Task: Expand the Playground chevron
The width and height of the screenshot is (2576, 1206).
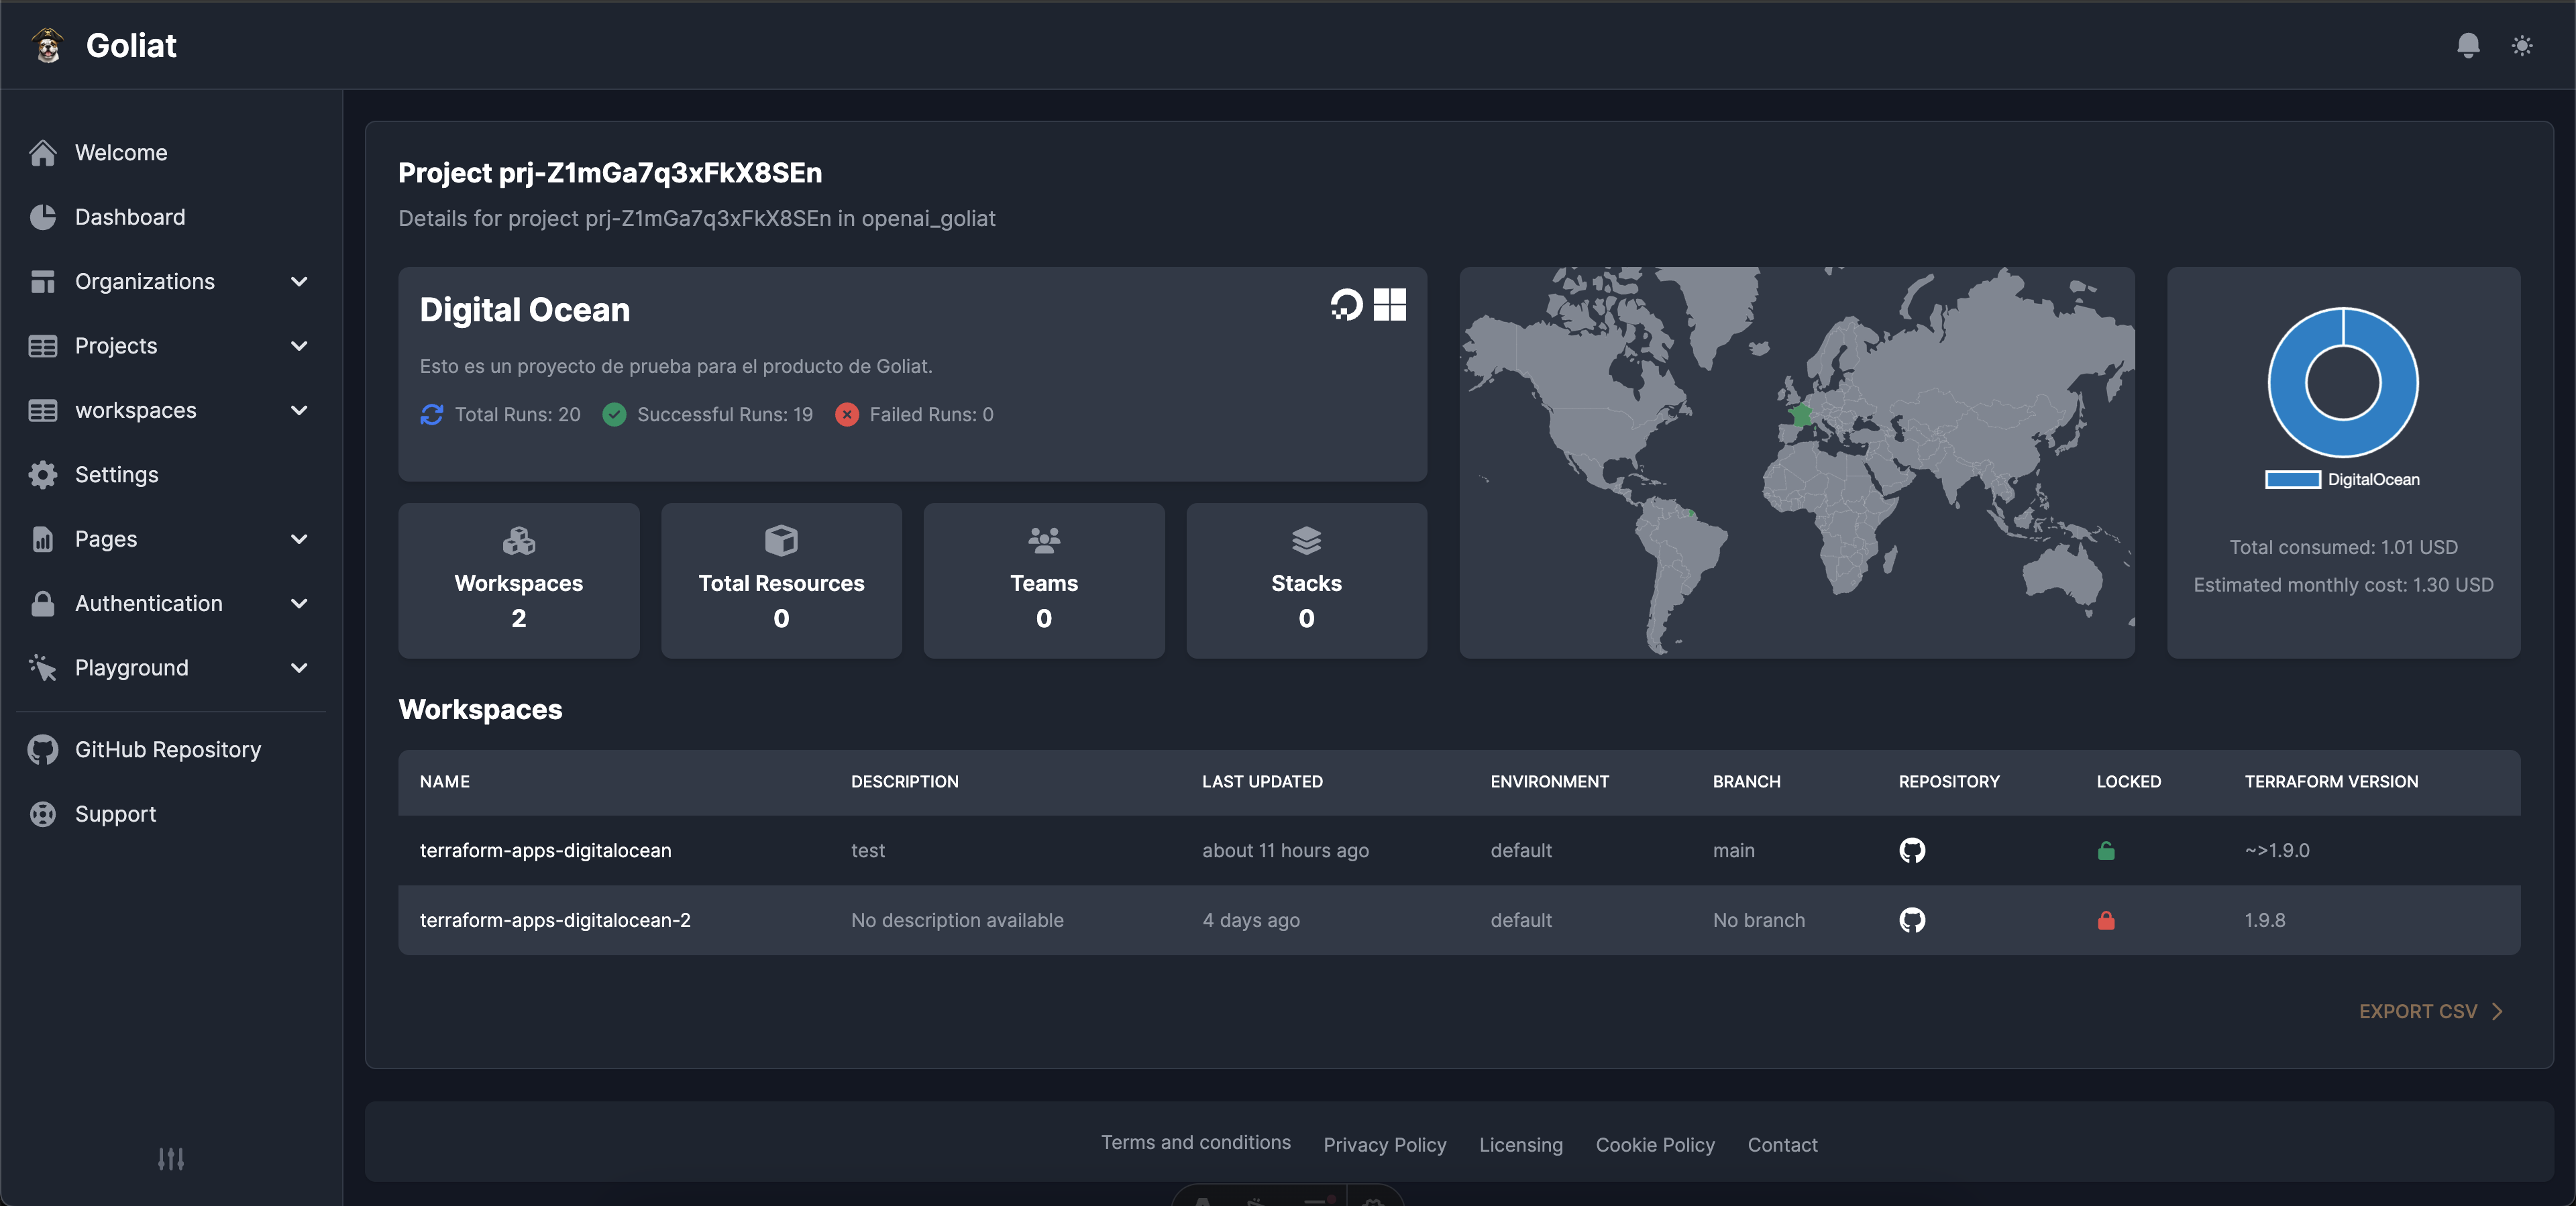Action: (x=299, y=667)
